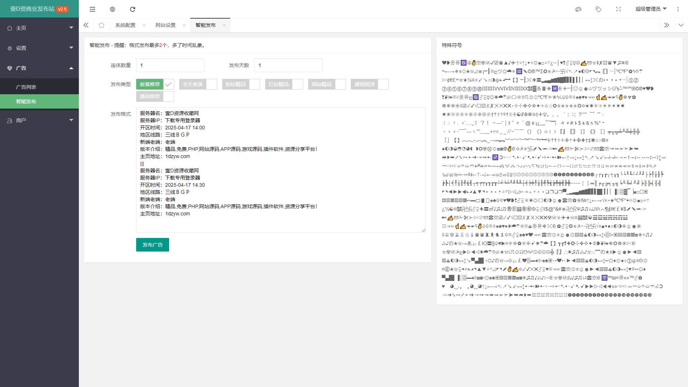Open the 超级管理员 user dropdown
688x387 pixels.
point(651,9)
